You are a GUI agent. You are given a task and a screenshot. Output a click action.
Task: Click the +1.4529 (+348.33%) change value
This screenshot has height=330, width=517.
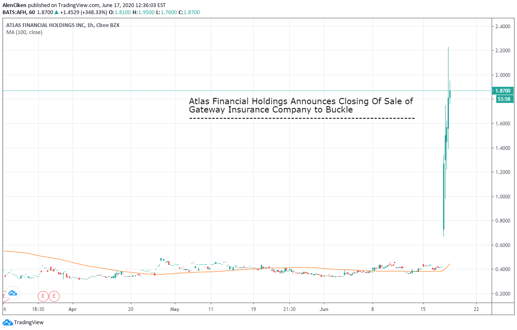click(83, 12)
